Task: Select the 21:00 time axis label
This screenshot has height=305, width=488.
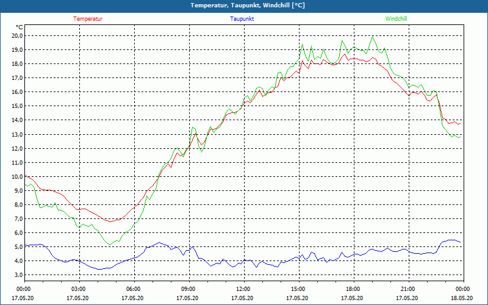Action: 408,289
